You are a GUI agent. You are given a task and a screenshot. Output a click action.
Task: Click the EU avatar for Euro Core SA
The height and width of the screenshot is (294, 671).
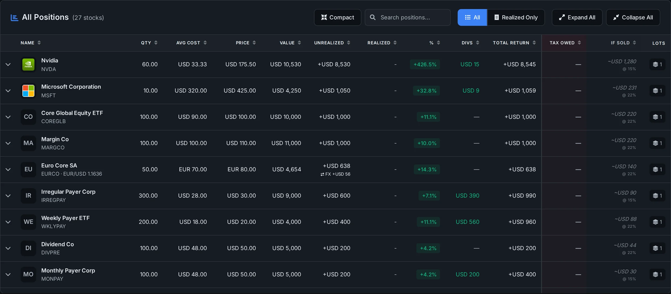[x=28, y=169]
